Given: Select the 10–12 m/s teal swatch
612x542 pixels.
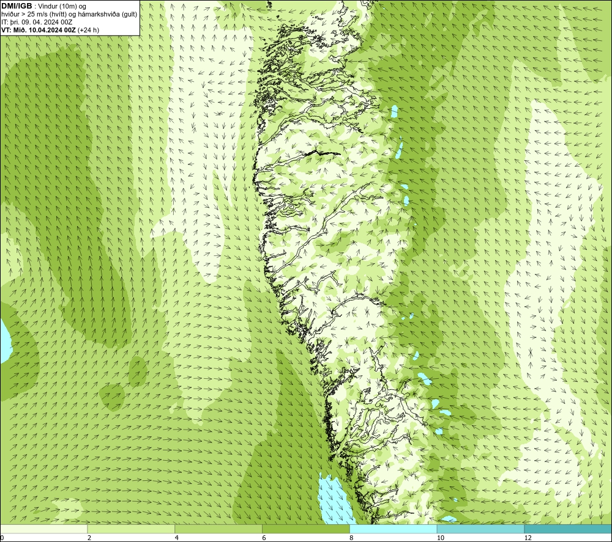Looking at the screenshot, I should coord(481,529).
